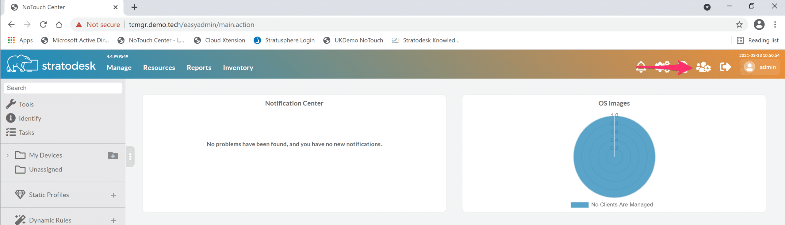This screenshot has height=225, width=785.
Task: Add a new Dynamic Rule with plus
Action: point(113,220)
